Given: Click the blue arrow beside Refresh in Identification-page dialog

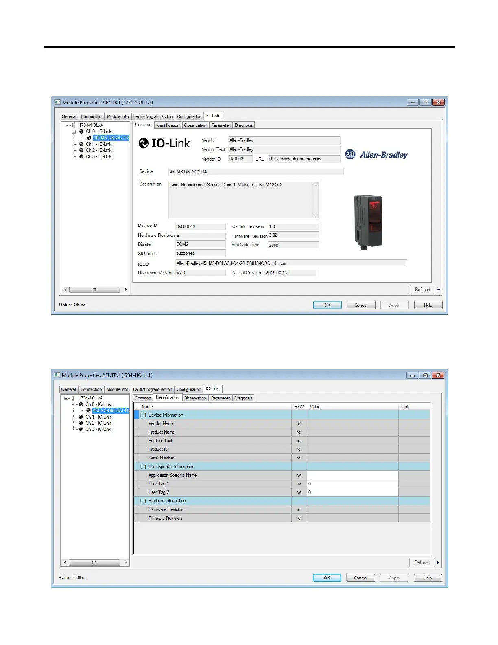Looking at the screenshot, I should [x=438, y=562].
